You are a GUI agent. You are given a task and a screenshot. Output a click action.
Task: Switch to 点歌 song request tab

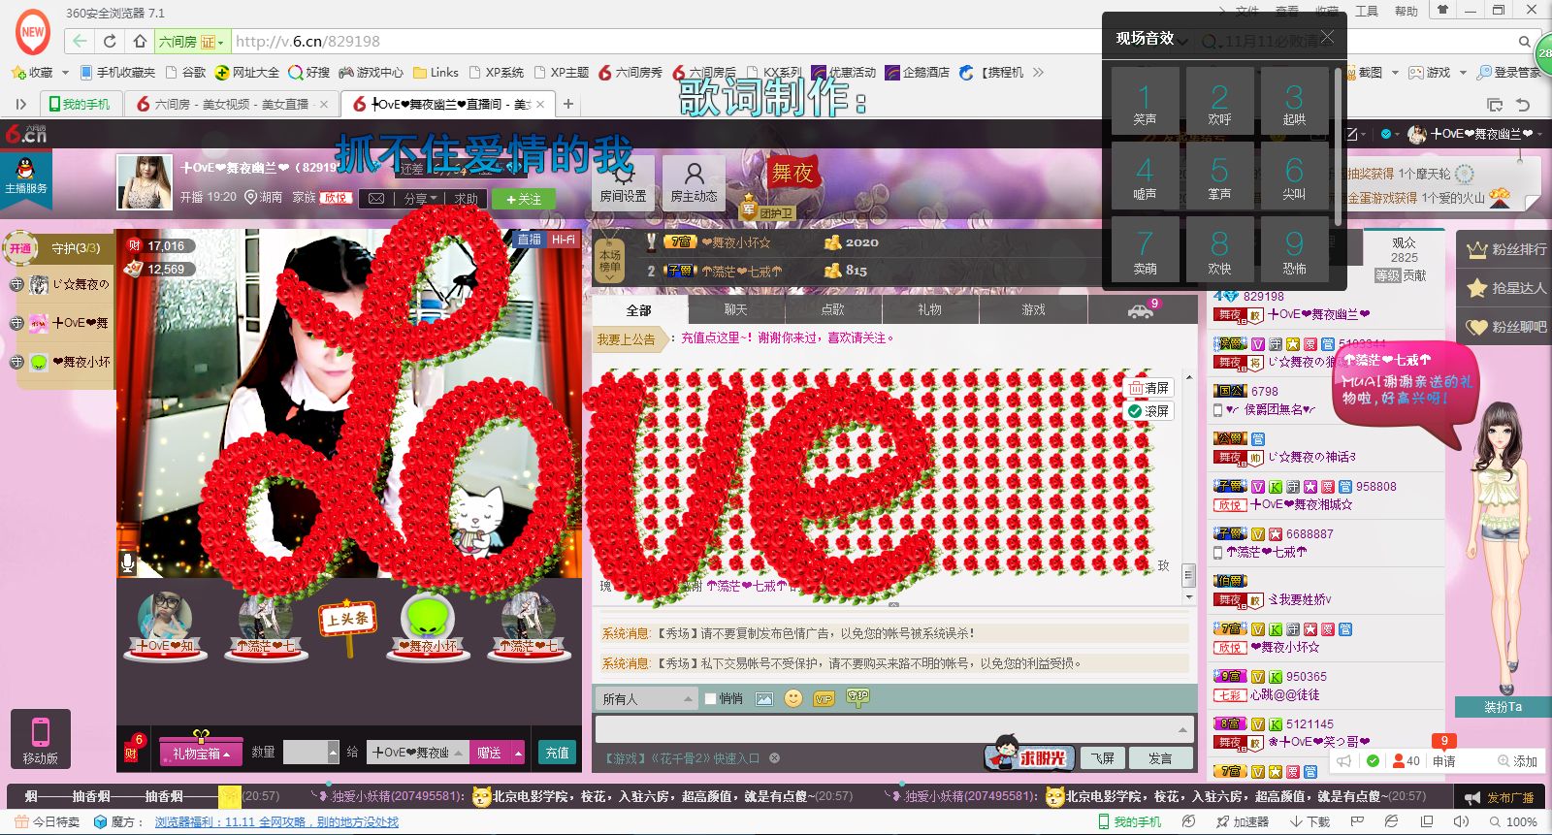832,310
